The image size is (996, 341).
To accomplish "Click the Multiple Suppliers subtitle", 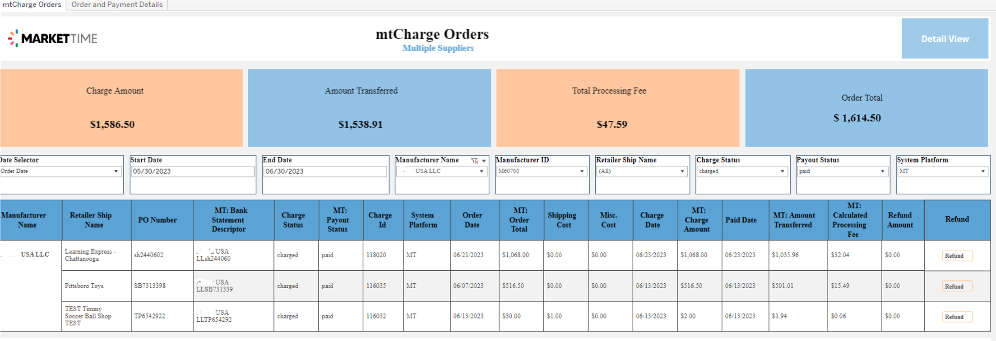I will coord(438,48).
